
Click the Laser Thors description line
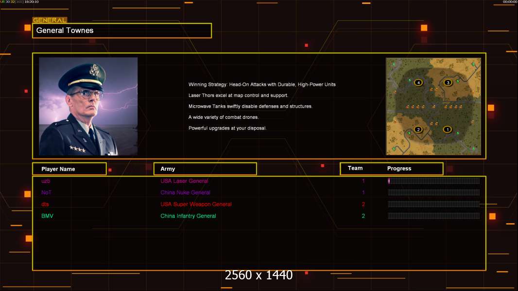click(238, 95)
